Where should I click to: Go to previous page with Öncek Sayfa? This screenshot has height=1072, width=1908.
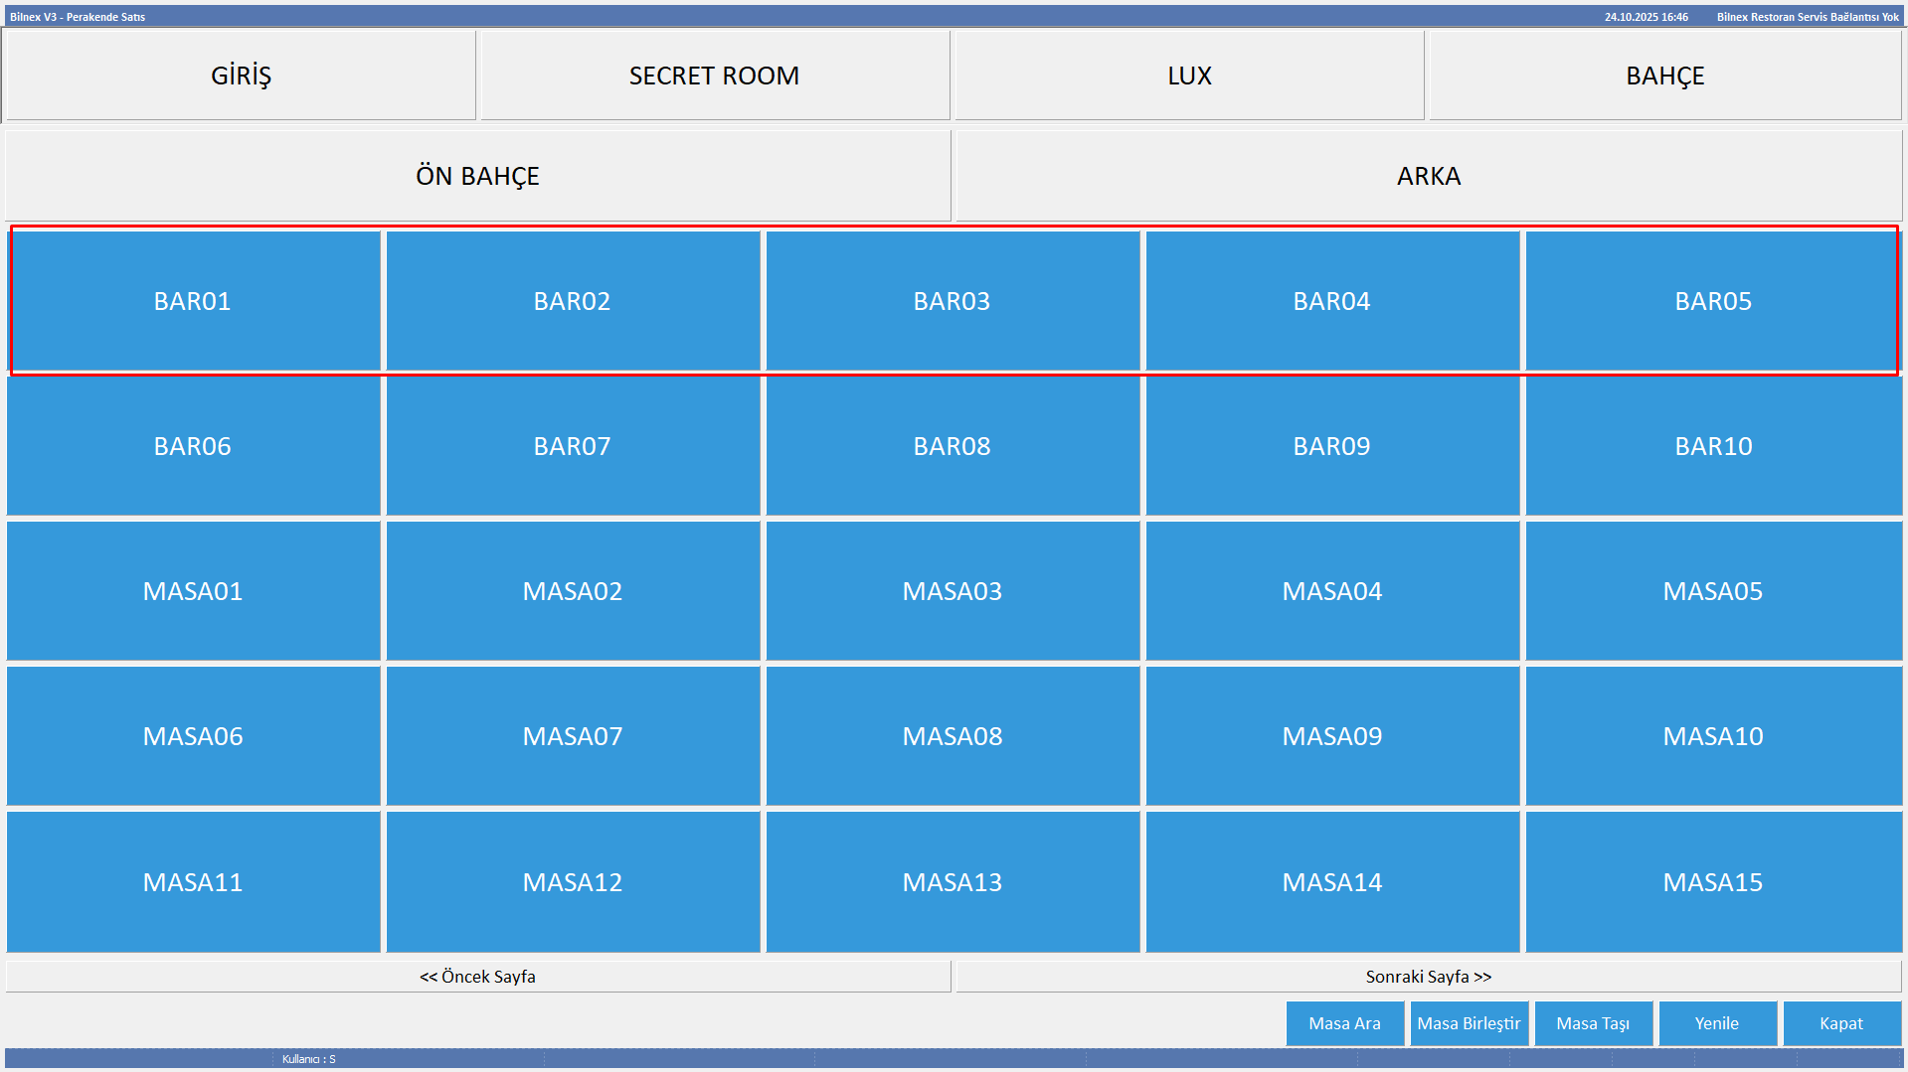point(477,977)
